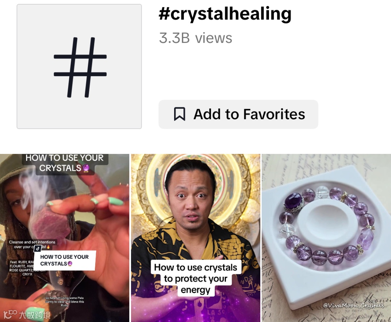Image resolution: width=391 pixels, height=322 pixels.
Task: Open the smoking ruby crystal video
Action: (64, 238)
